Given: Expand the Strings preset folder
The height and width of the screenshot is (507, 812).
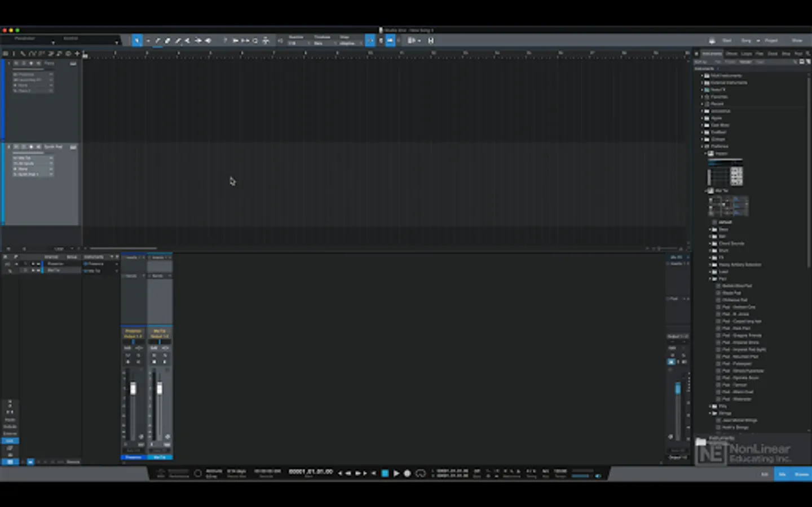Looking at the screenshot, I should tap(710, 413).
